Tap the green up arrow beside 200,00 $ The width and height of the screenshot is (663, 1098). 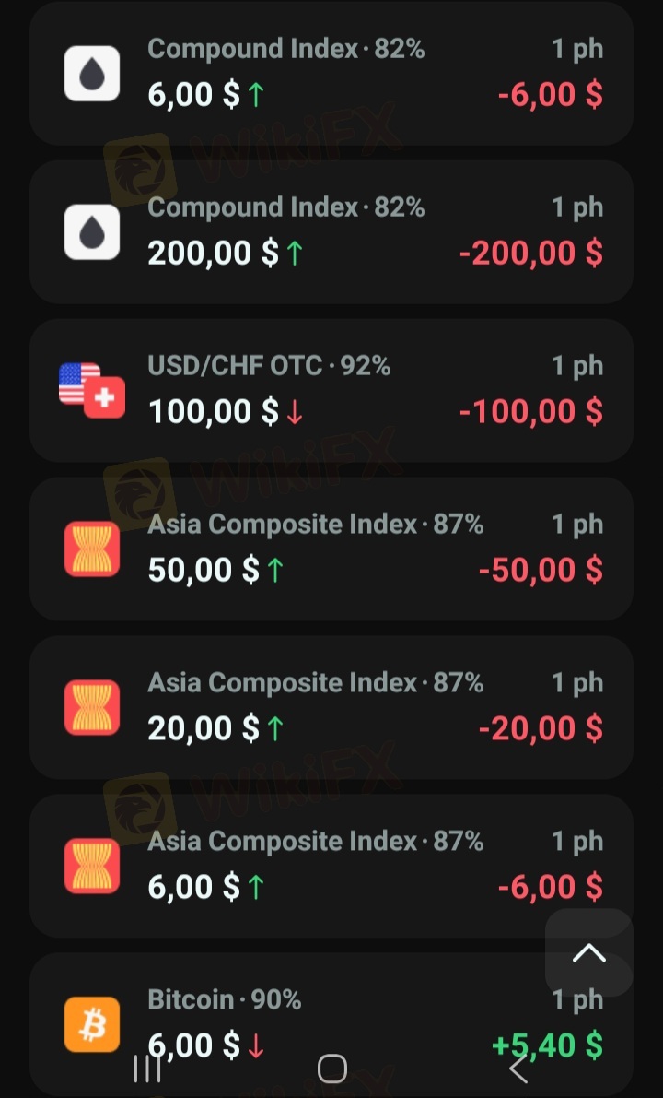295,254
